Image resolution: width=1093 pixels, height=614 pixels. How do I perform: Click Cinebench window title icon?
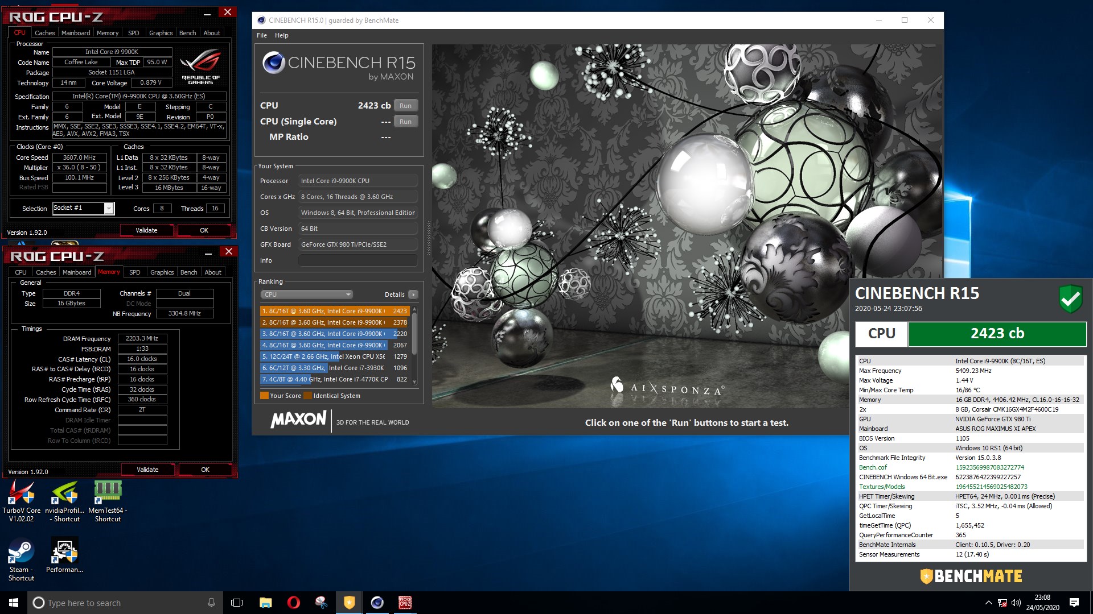click(261, 20)
